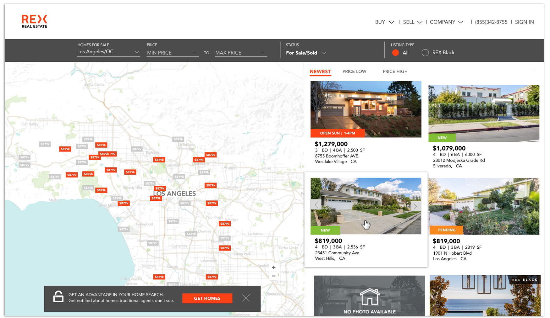Click the $1,079,000 price

[449, 148]
